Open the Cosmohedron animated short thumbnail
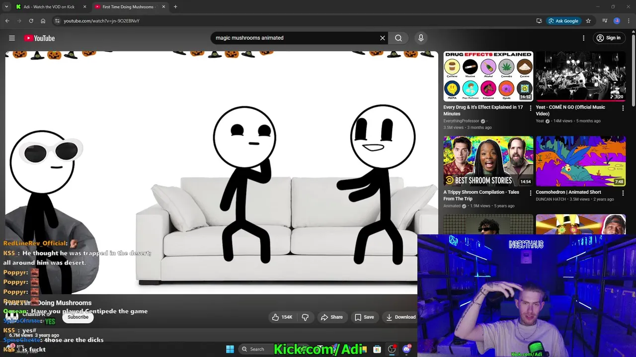This screenshot has height=357, width=636. (x=580, y=161)
